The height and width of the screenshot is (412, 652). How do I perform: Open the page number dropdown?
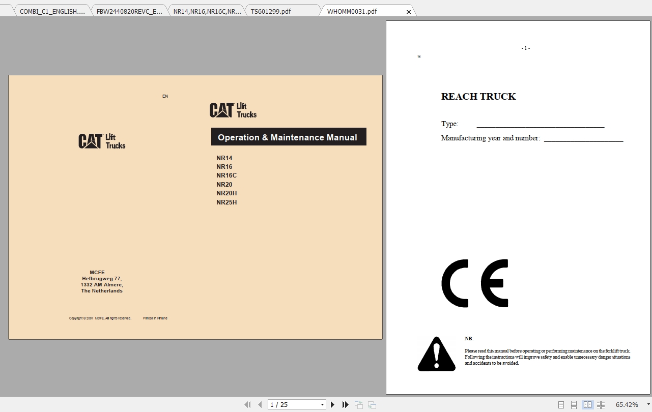point(322,405)
